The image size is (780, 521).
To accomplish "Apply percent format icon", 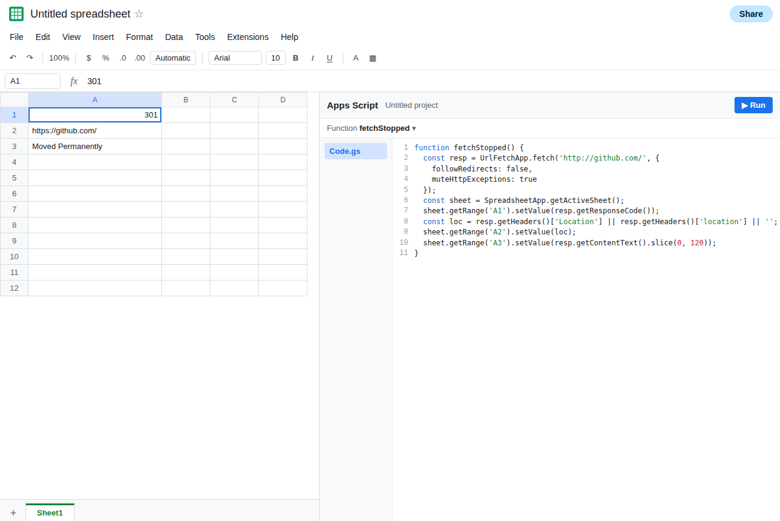I will (106, 58).
